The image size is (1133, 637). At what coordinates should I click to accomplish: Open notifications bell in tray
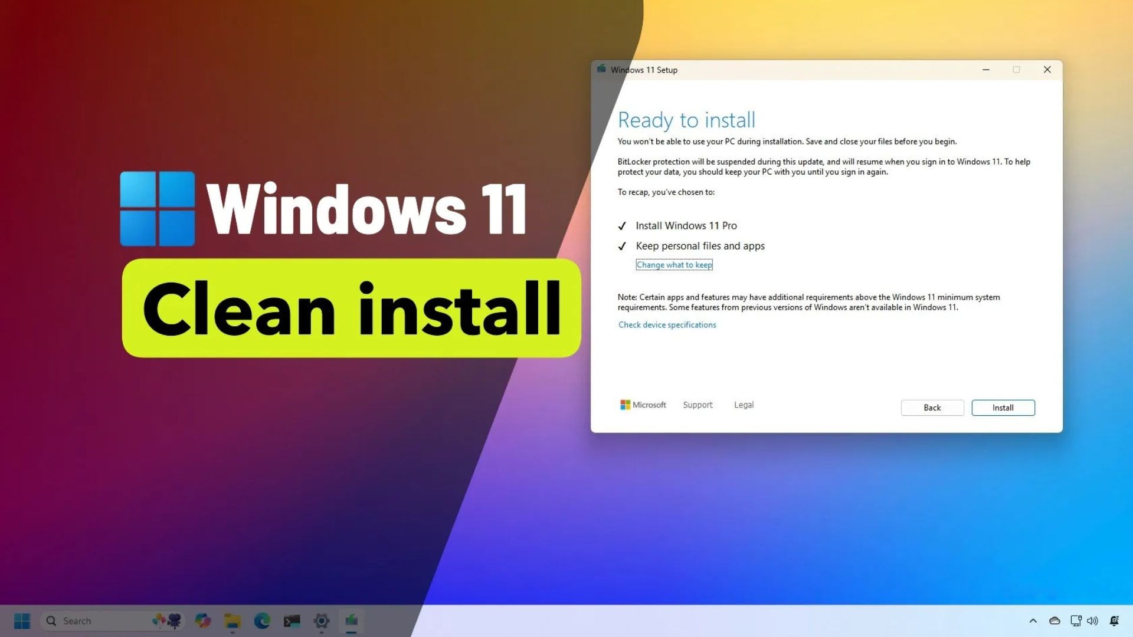(1114, 620)
